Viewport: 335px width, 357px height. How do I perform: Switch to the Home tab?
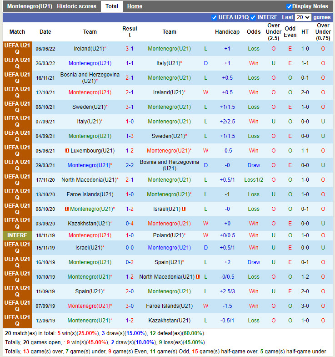(x=135, y=6)
